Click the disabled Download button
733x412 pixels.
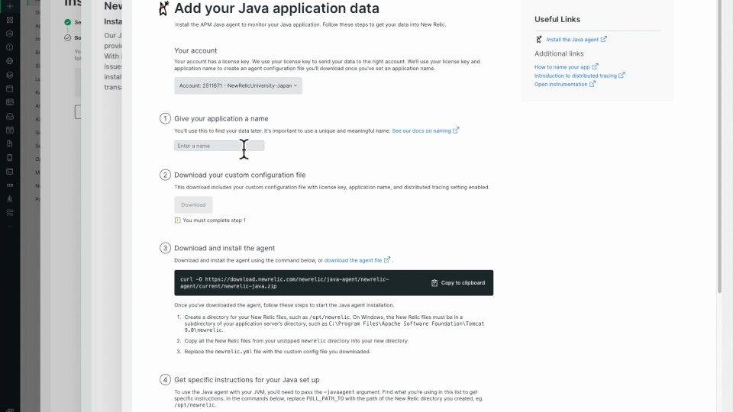point(193,204)
